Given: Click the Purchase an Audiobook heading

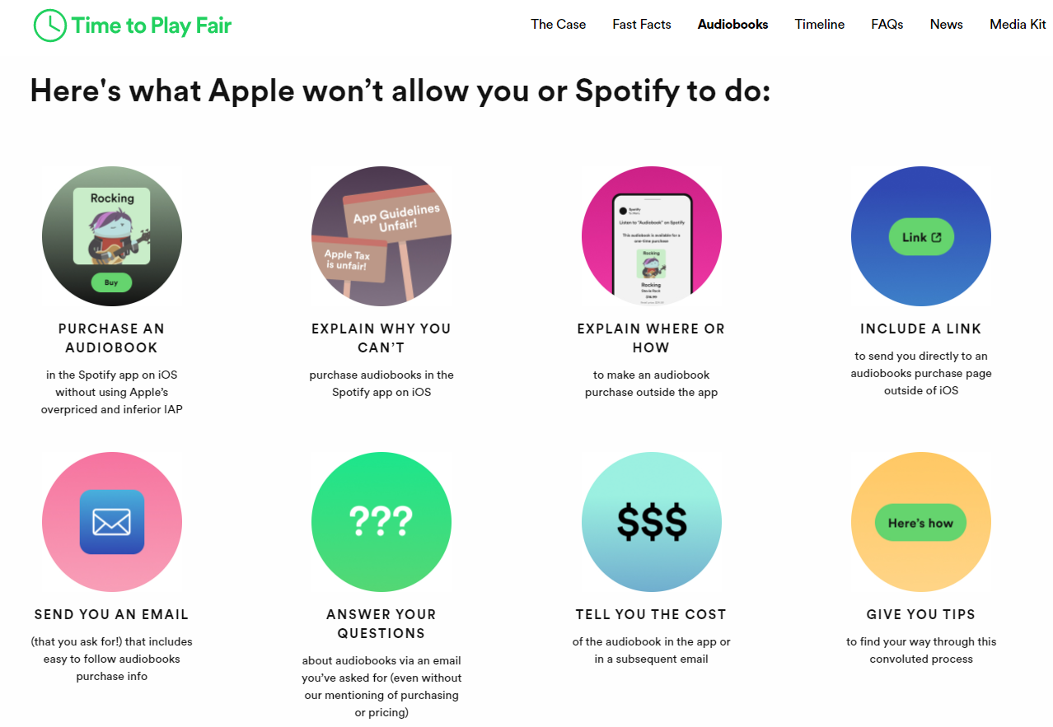Looking at the screenshot, I should coord(112,338).
